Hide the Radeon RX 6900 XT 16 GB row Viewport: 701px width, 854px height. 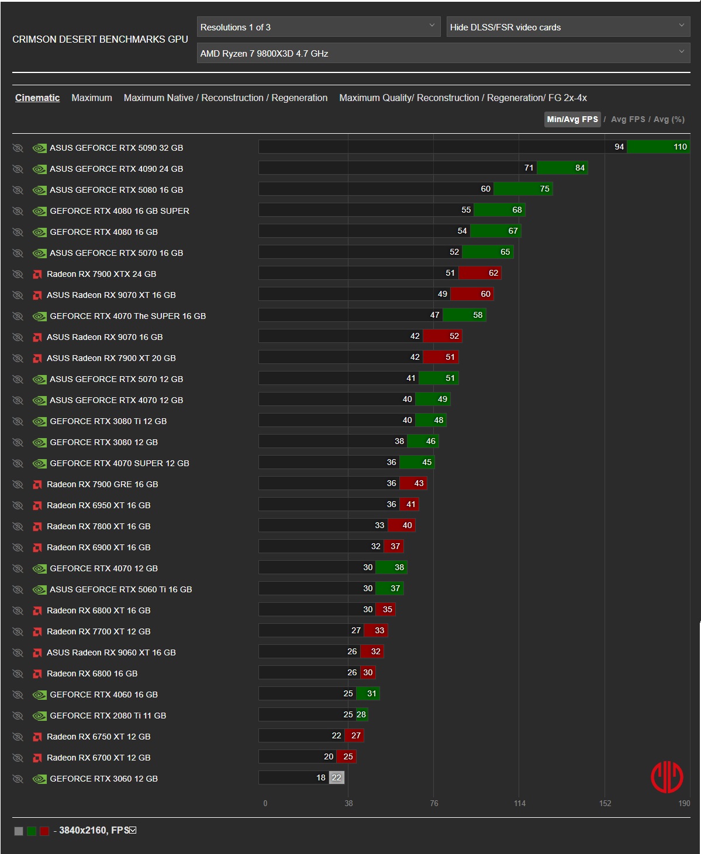pyautogui.click(x=18, y=548)
